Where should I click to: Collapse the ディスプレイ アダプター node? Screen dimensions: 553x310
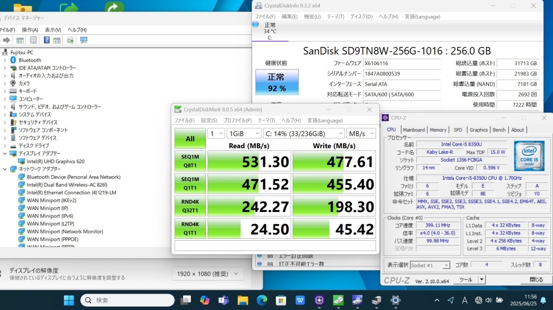pyautogui.click(x=4, y=153)
